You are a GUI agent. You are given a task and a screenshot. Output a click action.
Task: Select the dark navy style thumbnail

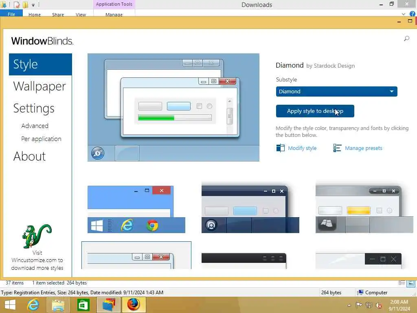[250, 209]
